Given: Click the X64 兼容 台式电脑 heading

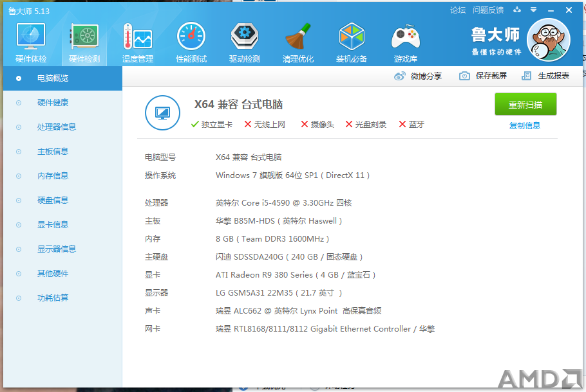Looking at the screenshot, I should (x=238, y=105).
